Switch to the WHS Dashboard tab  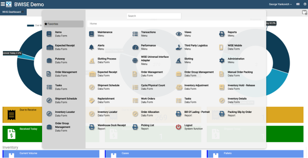pos(11,12)
